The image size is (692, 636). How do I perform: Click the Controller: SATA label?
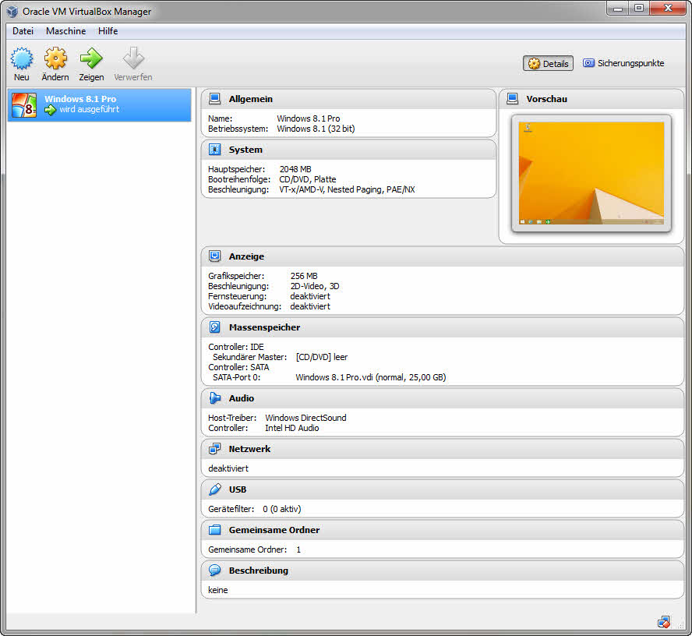click(x=238, y=367)
